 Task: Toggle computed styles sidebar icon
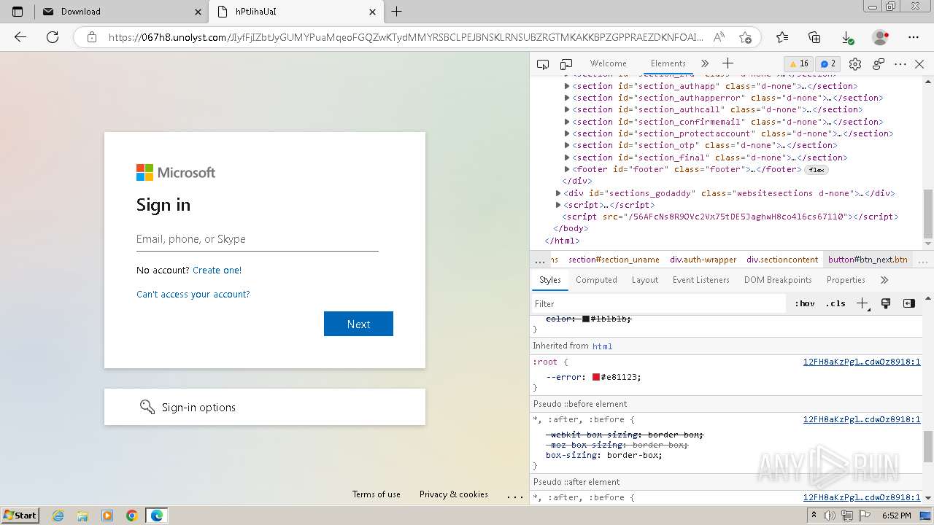click(x=909, y=303)
